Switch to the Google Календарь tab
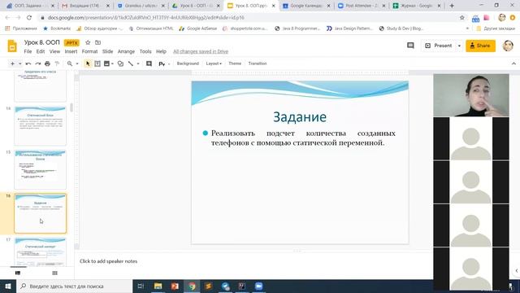 tap(306, 6)
